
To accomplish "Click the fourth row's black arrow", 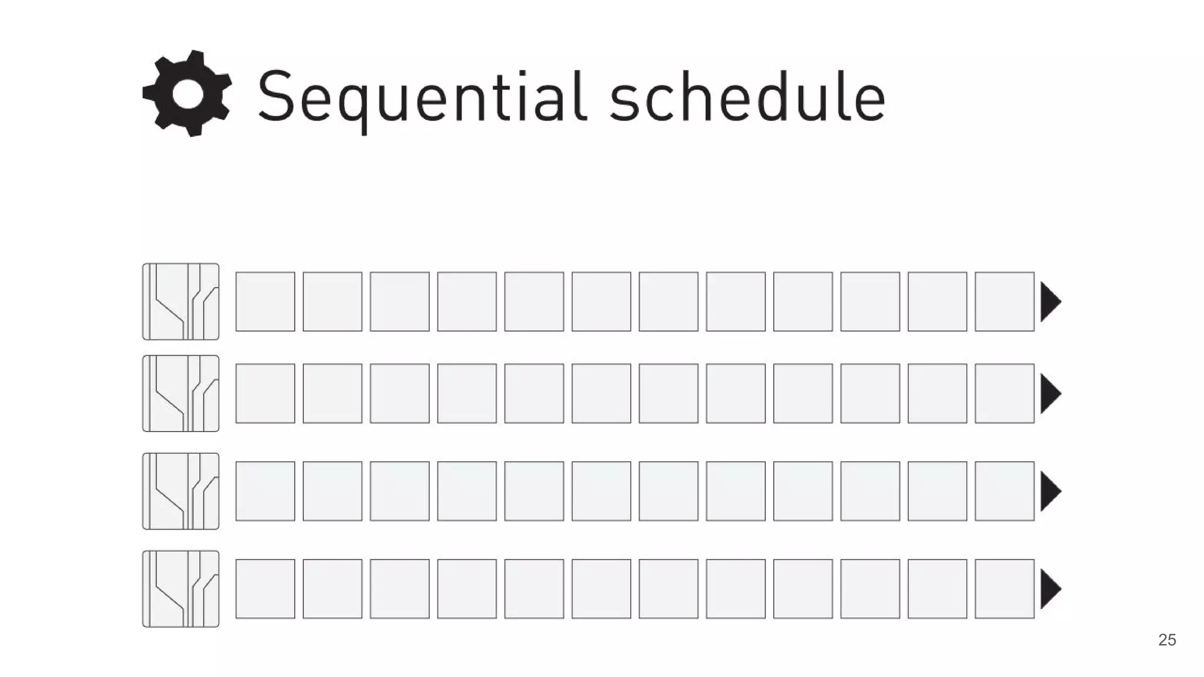I will [x=1051, y=589].
